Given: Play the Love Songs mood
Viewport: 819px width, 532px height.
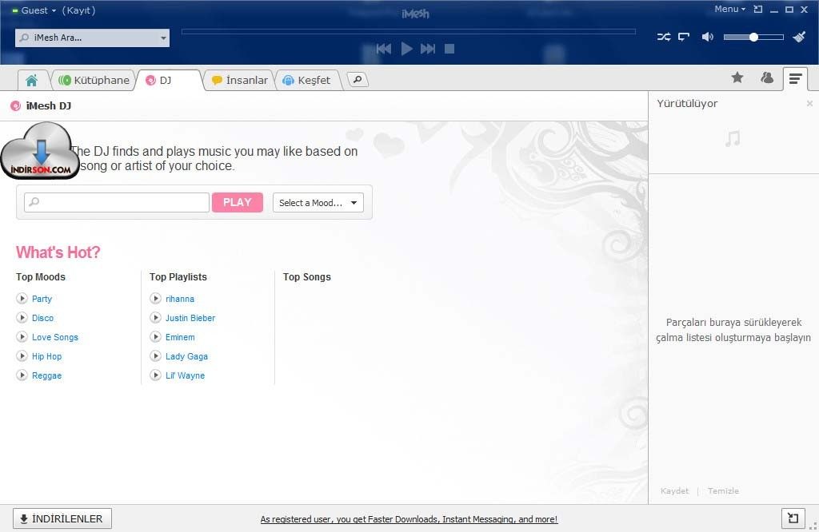Looking at the screenshot, I should 22,337.
